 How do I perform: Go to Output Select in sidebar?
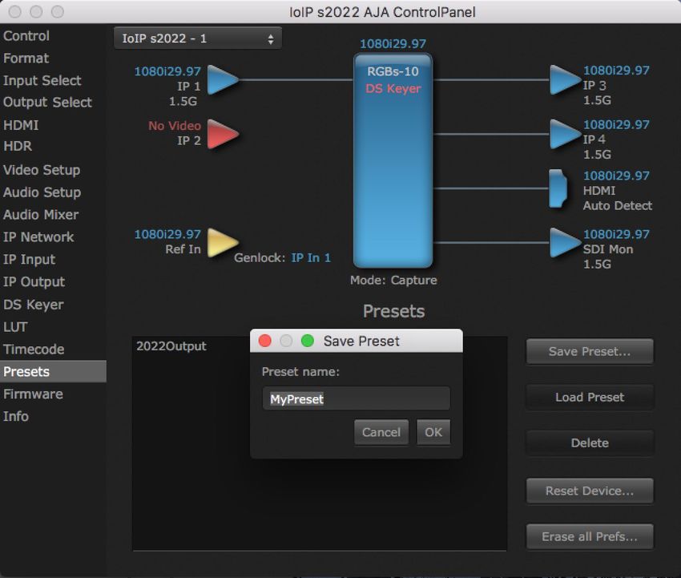click(x=47, y=102)
